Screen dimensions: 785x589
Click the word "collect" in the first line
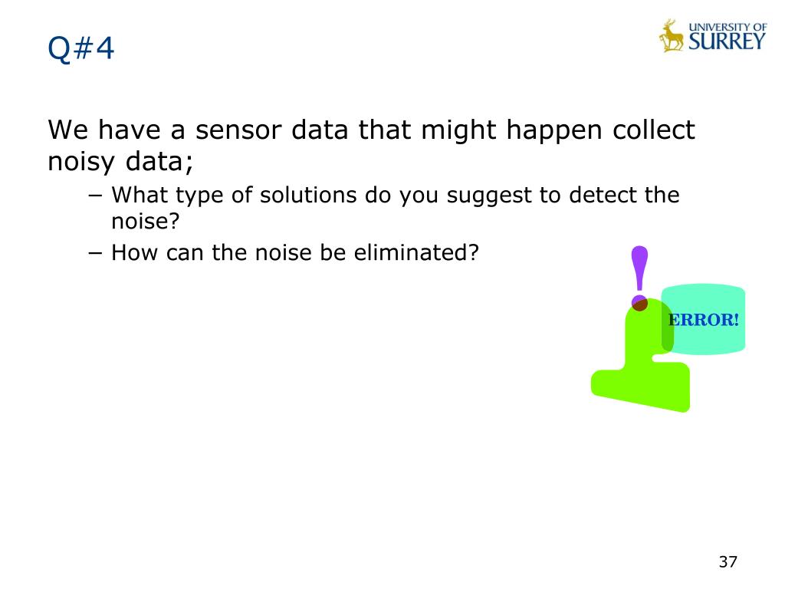pos(654,130)
